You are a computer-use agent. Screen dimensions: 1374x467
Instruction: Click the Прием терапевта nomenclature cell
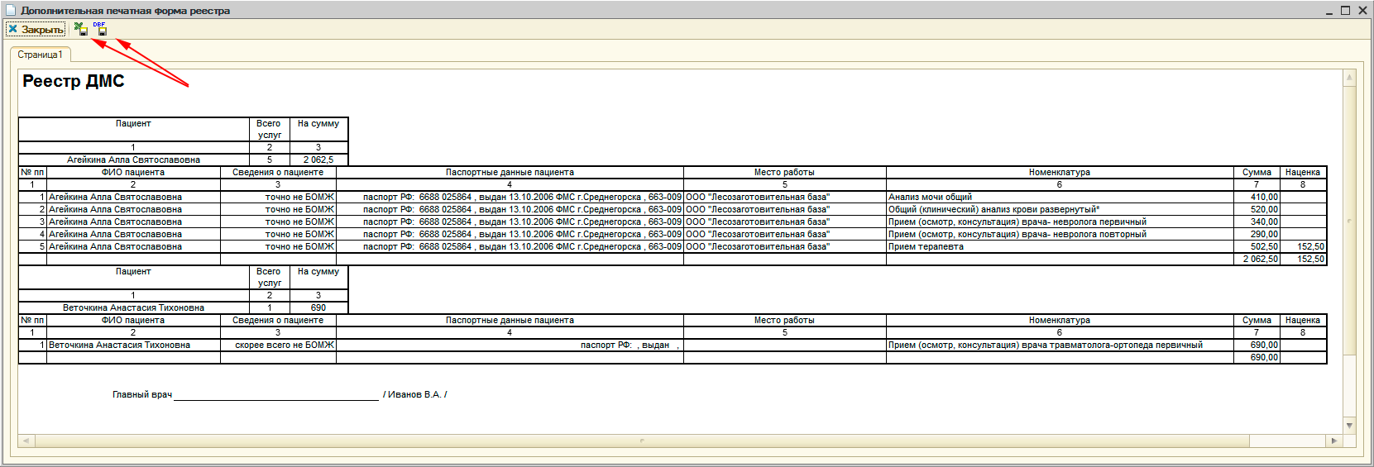(x=926, y=246)
